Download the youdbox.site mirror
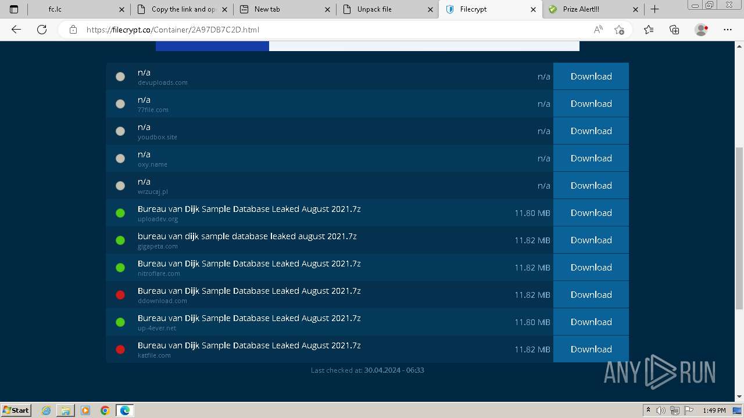Screen dimensions: 744x418 tap(591, 131)
